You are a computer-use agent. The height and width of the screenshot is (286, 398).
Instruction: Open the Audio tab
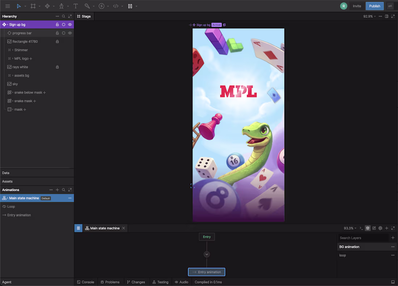click(182, 282)
